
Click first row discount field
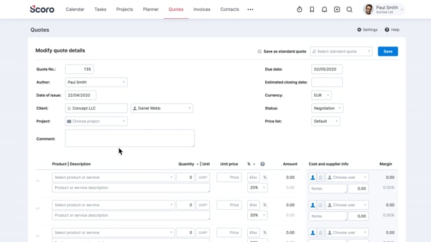point(253,177)
